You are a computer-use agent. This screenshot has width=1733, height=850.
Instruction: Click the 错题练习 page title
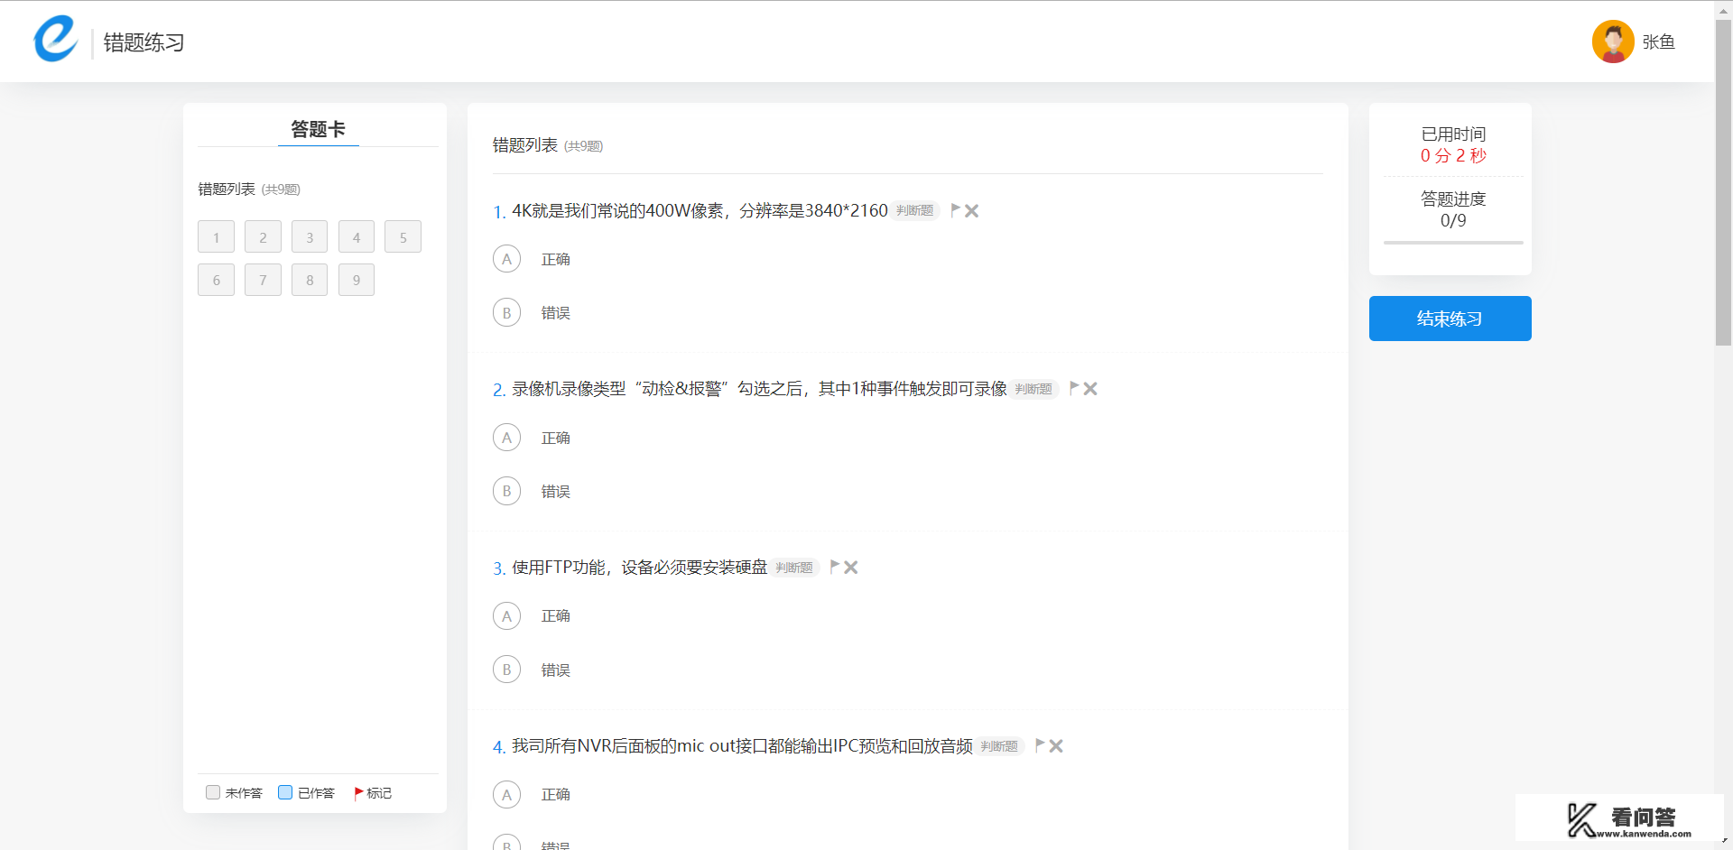pos(144,42)
